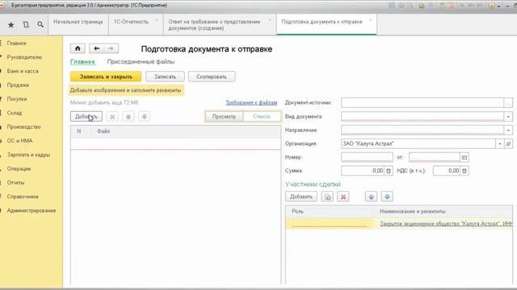Open Продажи sidebar section
Viewport: 517px width, 290px height.
(x=18, y=85)
